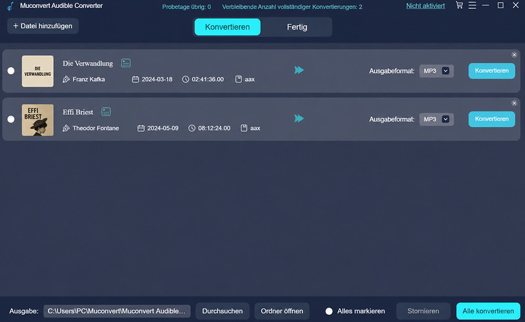Convert Effi Briest with its Konvertieren button
This screenshot has height=322, width=525.
(492, 119)
